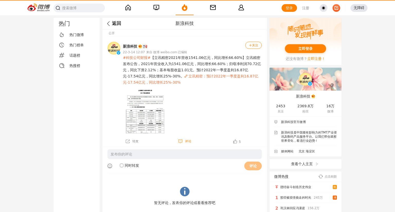Focus the 搜索微博 search box
Image resolution: width=395 pixels, height=212 pixels.
(x=79, y=8)
